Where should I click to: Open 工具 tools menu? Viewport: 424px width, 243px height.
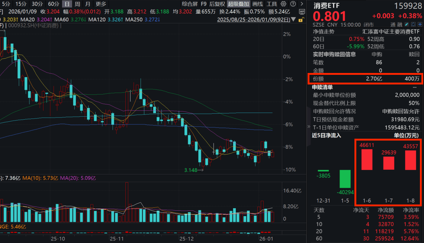tap(272, 4)
